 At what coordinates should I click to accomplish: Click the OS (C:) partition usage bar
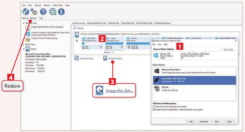(x=138, y=43)
